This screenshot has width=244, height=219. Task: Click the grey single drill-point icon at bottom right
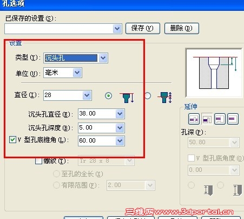click(208, 190)
